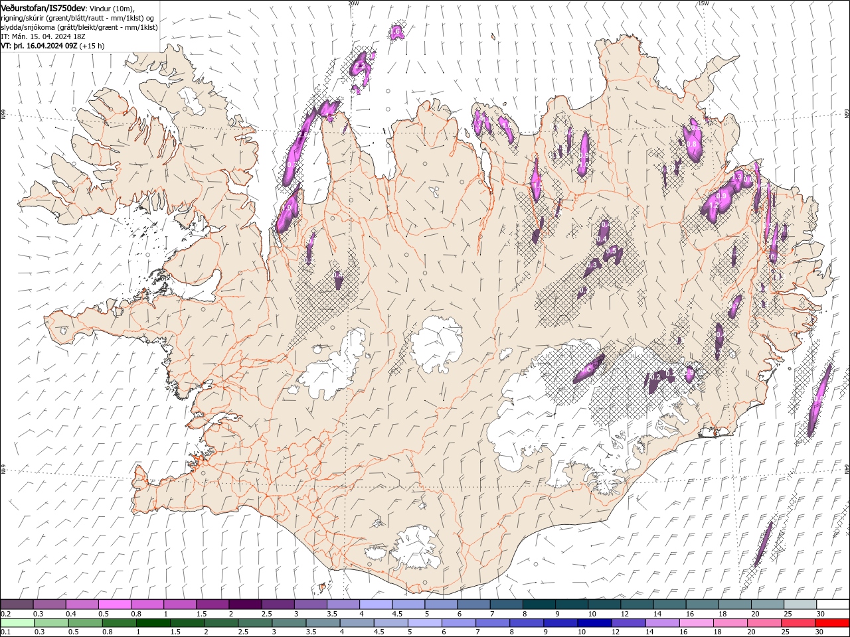Select the deep blue rain swatch labeled 10
Screen dimensions: 850x637
(x=594, y=623)
